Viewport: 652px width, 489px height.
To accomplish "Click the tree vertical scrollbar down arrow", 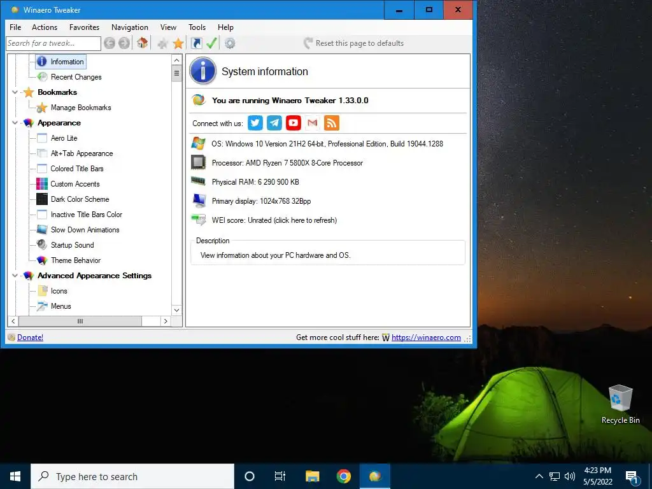I will point(177,310).
